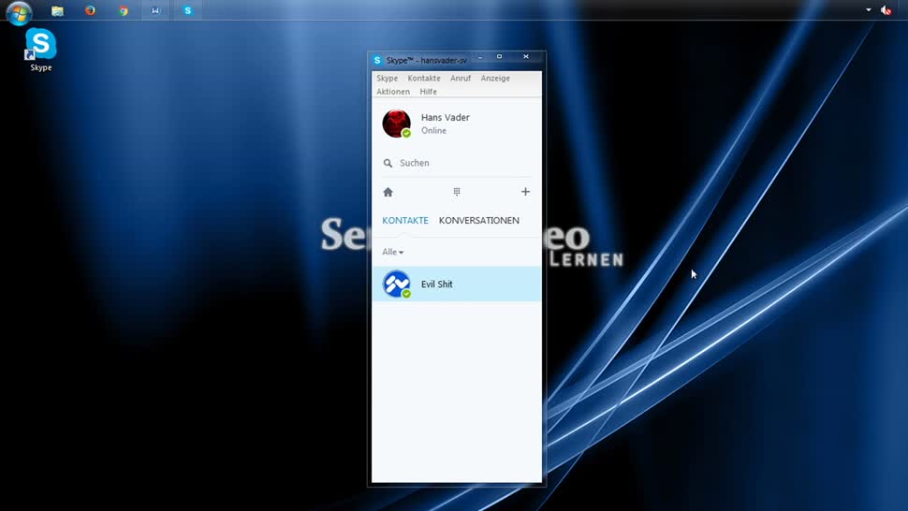Maximize the Skype window
This screenshot has height=511, width=908.
click(499, 57)
